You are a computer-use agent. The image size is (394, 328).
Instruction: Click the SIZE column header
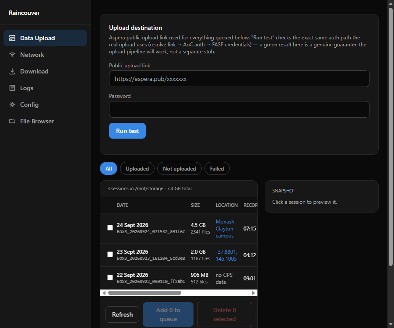coord(195,205)
